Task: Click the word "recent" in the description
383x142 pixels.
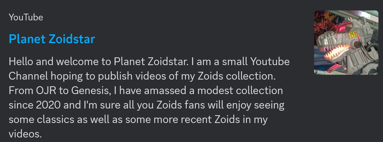Action: tap(196, 119)
